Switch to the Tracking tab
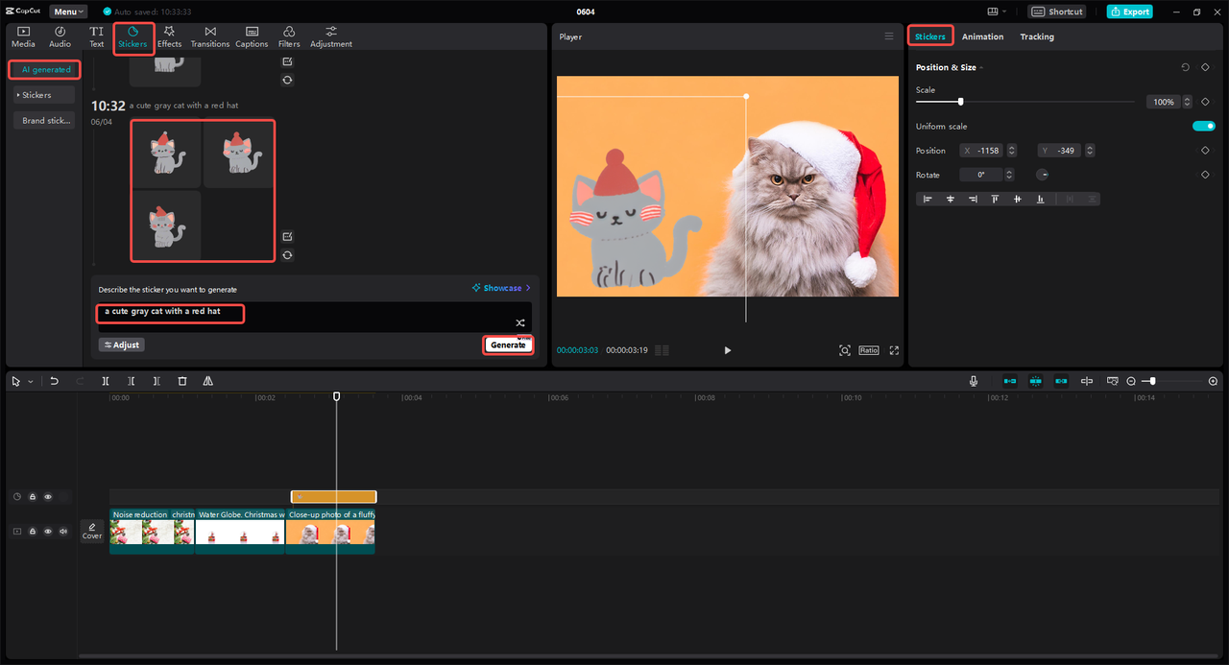 coord(1037,36)
